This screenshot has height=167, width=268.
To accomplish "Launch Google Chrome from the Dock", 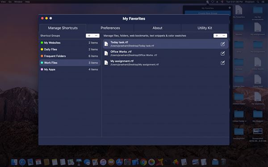I will pyautogui.click(x=143, y=162).
